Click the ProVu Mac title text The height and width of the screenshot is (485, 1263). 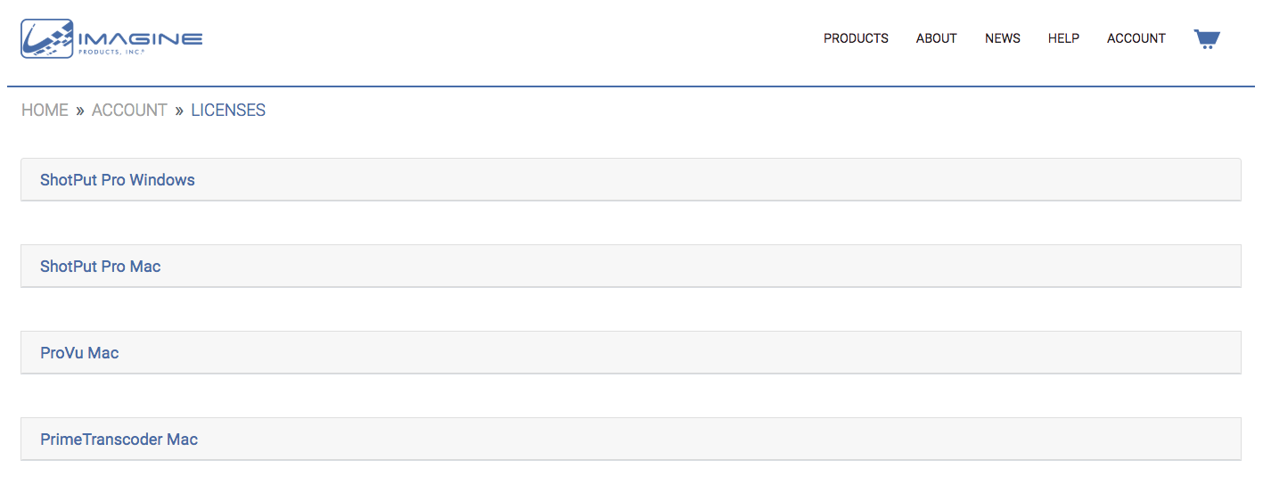79,353
